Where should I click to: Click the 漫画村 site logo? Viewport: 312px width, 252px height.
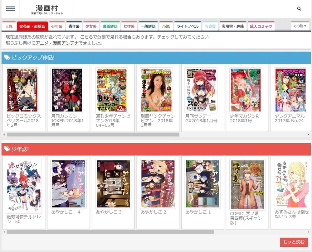47,9
